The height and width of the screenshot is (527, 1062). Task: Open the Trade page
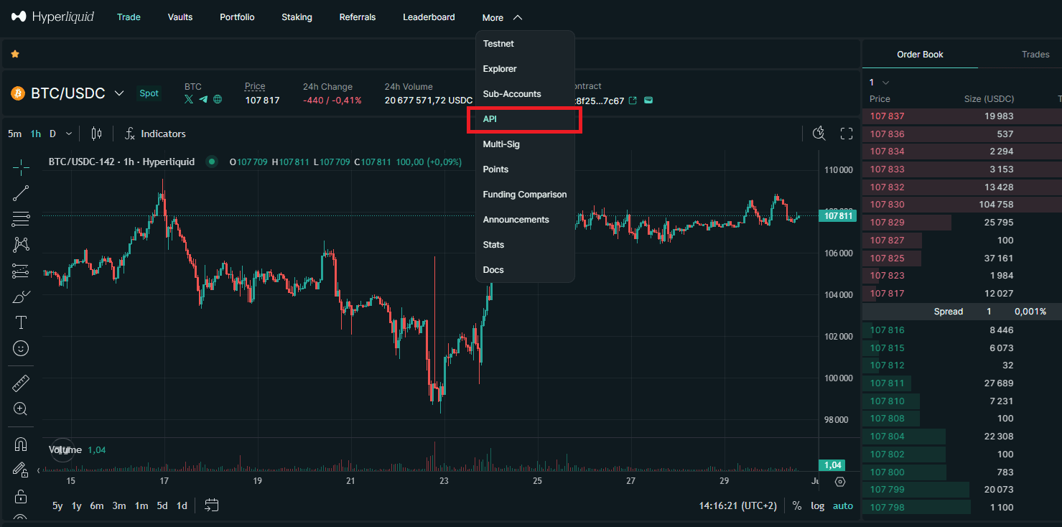129,17
